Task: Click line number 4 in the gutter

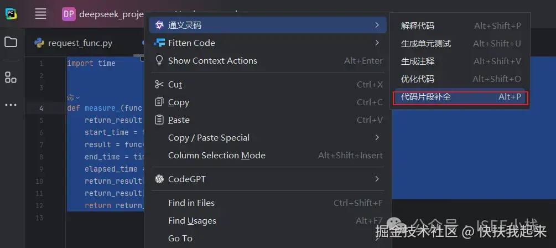Action: (41, 108)
